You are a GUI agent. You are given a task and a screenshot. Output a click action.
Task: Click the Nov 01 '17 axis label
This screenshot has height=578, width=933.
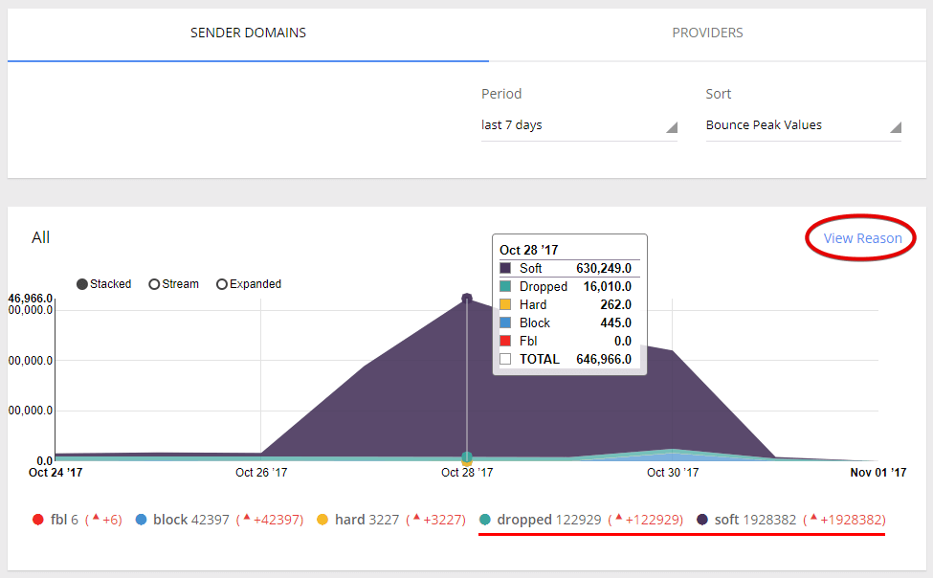coord(878,473)
